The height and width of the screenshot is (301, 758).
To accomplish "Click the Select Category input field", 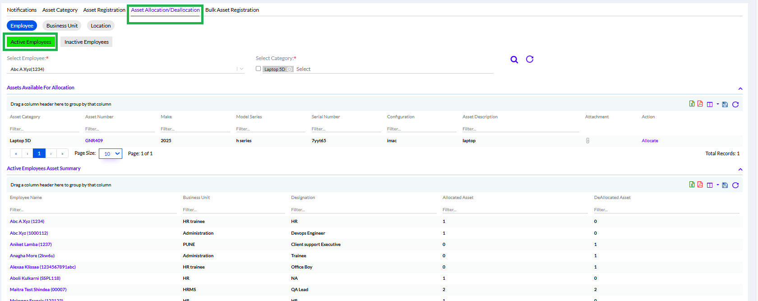I will click(x=394, y=69).
